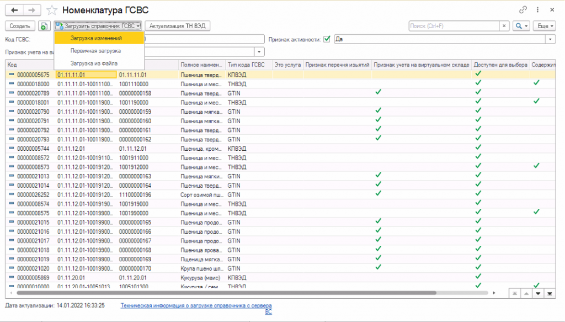Jump to the last row of the list

point(550,293)
